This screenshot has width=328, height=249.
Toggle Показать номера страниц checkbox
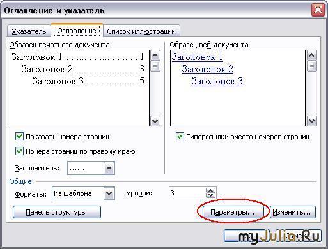coord(19,137)
